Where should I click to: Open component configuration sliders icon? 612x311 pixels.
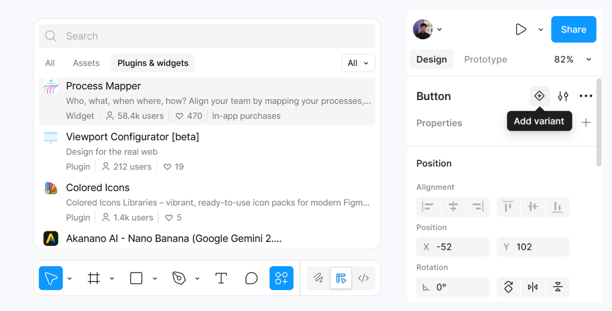click(x=563, y=96)
